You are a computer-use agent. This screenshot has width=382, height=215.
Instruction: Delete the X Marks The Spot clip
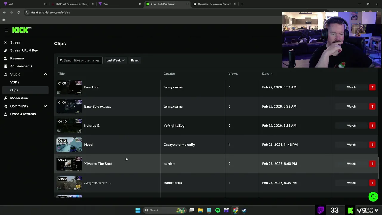point(372,164)
